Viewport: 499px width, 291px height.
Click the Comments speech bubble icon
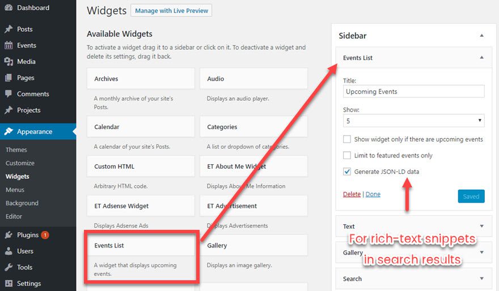tap(9, 94)
